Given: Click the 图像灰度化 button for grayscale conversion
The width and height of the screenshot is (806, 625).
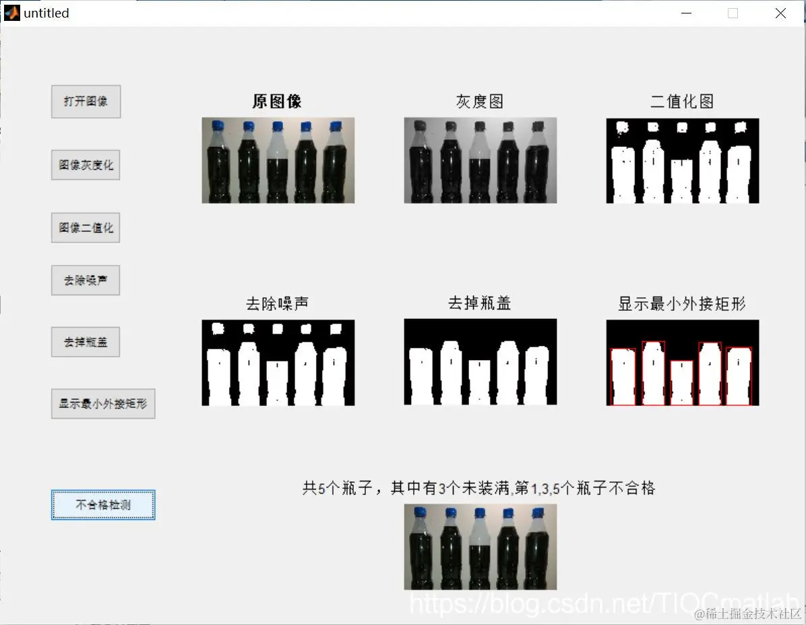Looking at the screenshot, I should [x=85, y=165].
